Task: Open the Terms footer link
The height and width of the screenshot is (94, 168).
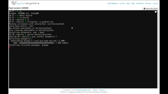Action: point(95,90)
